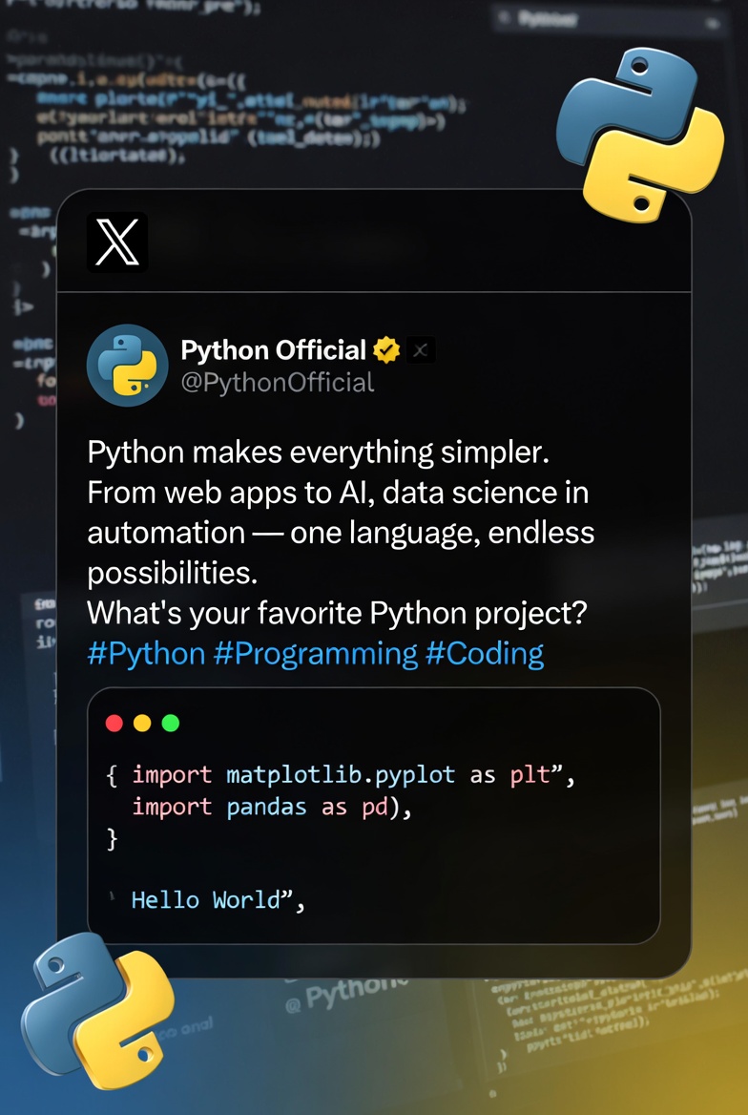Viewport: 748px width, 1115px height.
Task: Click the gold verified badge
Action: [x=386, y=349]
